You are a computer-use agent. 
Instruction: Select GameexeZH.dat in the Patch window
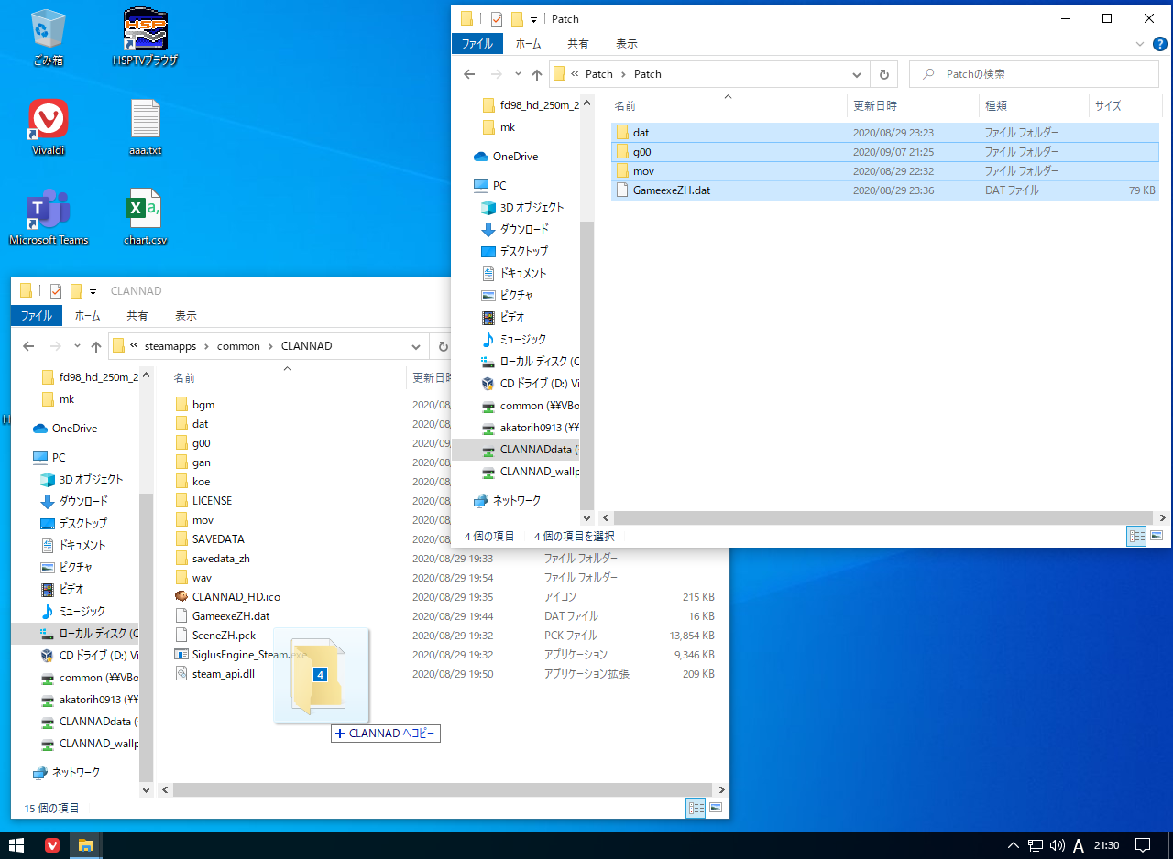pos(884,190)
